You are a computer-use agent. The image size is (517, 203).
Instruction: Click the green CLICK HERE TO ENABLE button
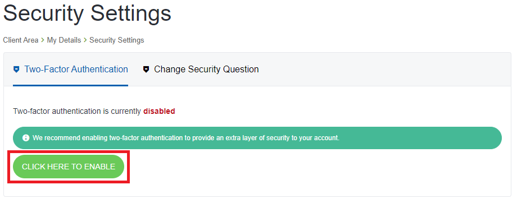click(x=69, y=167)
